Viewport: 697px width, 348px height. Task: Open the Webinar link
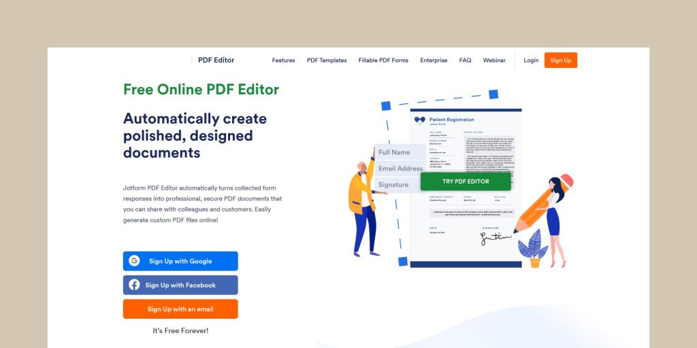click(x=494, y=60)
